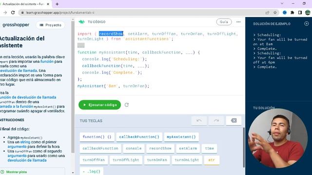Image resolution: width=312 pixels, height=175 pixels.
Task: Insert the recordShow key
Action: tap(160, 148)
